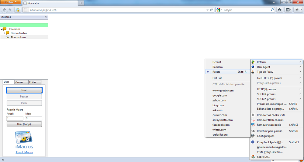Click the Max loop count field
Viewport: 304px width, 162px height.
coord(34,118)
